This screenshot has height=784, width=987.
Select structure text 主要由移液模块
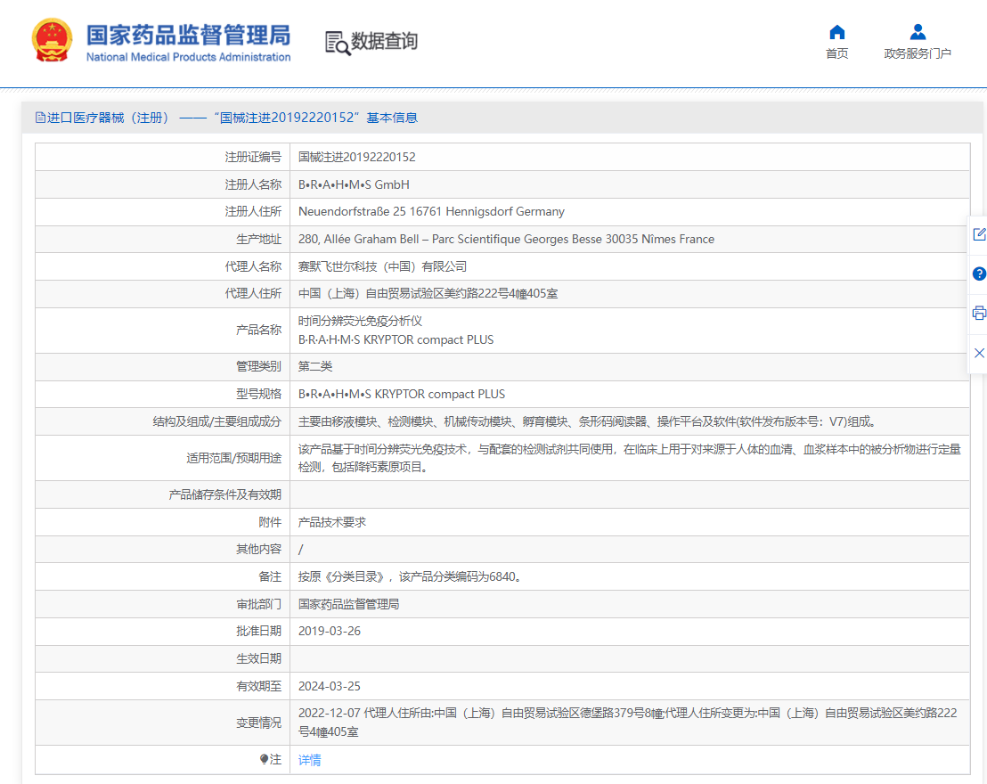pos(587,422)
